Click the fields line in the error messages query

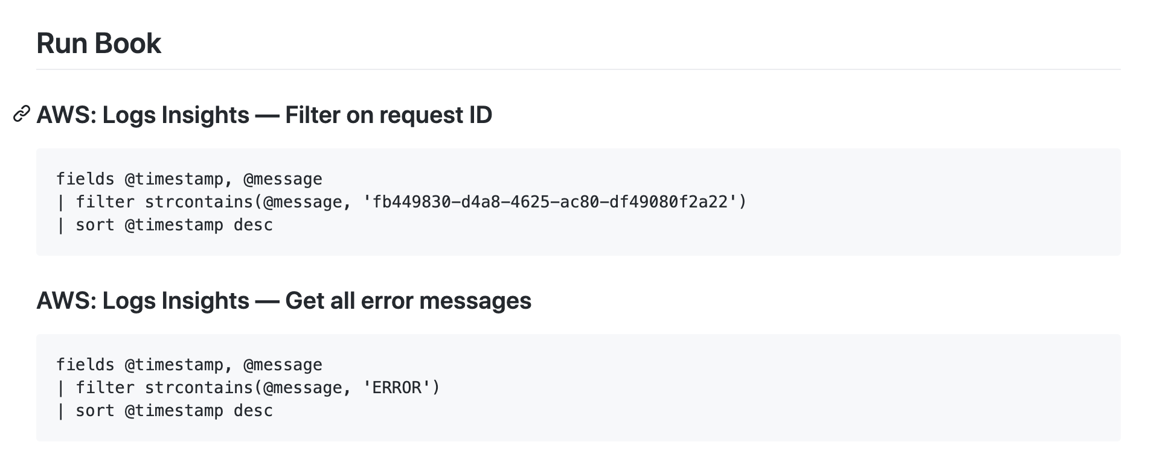pyautogui.click(x=188, y=365)
